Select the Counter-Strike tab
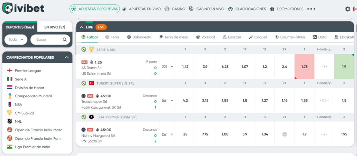The image size is (357, 156). (290, 37)
